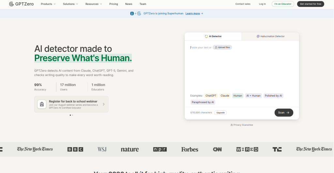Select the Human example chip
This screenshot has width=334, height=173.
(x=238, y=96)
